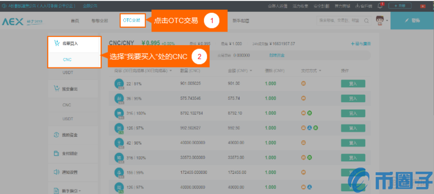Click the notification bell icon
The image size is (434, 194).
click(380, 6)
